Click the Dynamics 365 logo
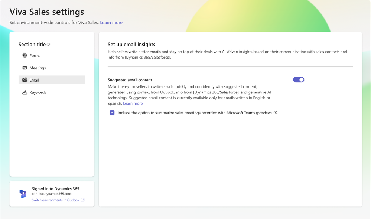 [x=23, y=194]
